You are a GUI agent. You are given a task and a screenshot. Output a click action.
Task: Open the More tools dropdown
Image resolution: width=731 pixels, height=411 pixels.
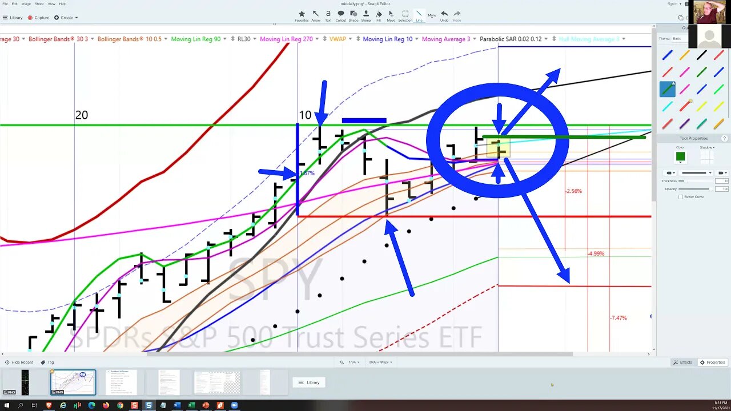click(432, 15)
